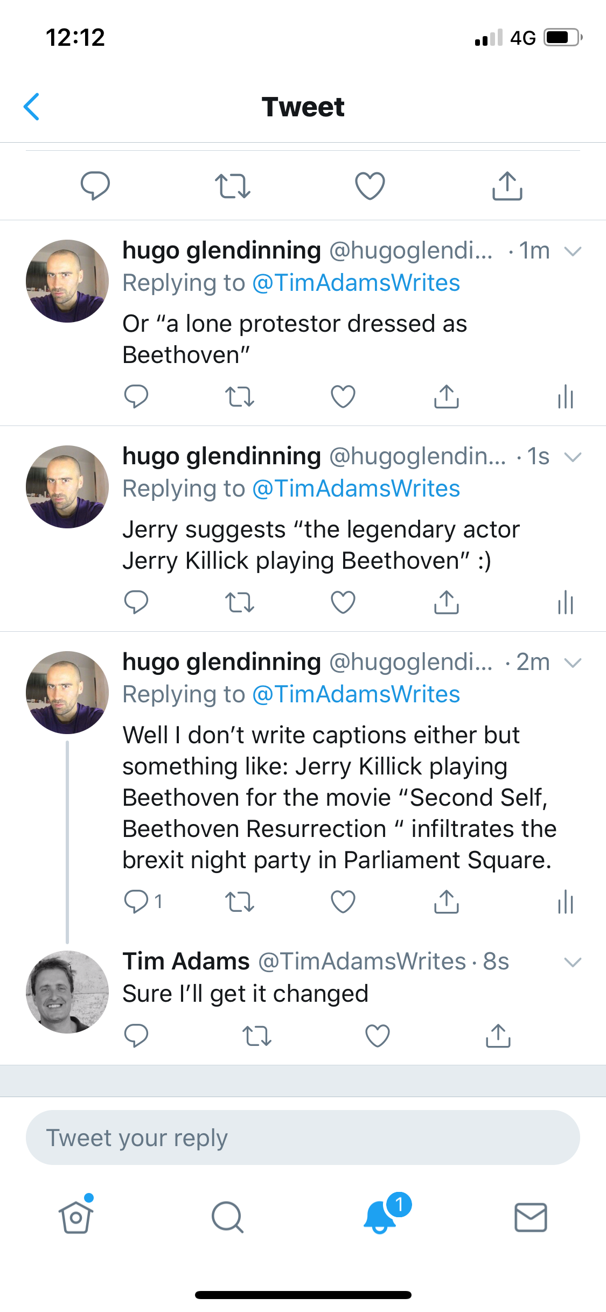
Task: Open Tim Adams' profile picture
Action: [67, 992]
